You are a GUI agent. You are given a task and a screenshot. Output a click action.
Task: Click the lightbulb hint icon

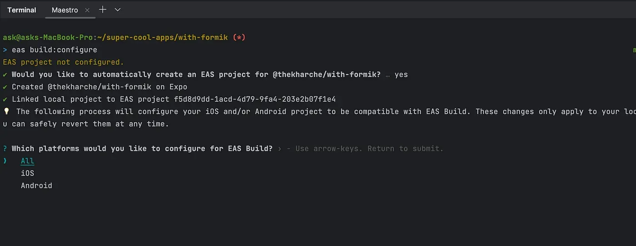[x=6, y=111]
